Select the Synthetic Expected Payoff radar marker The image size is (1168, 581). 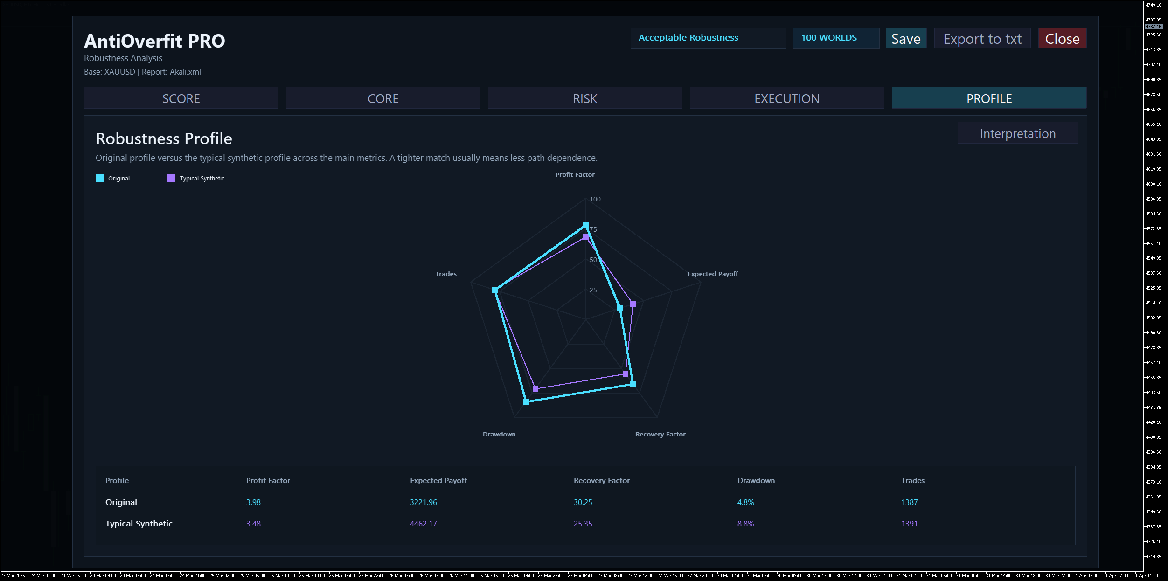pos(633,304)
